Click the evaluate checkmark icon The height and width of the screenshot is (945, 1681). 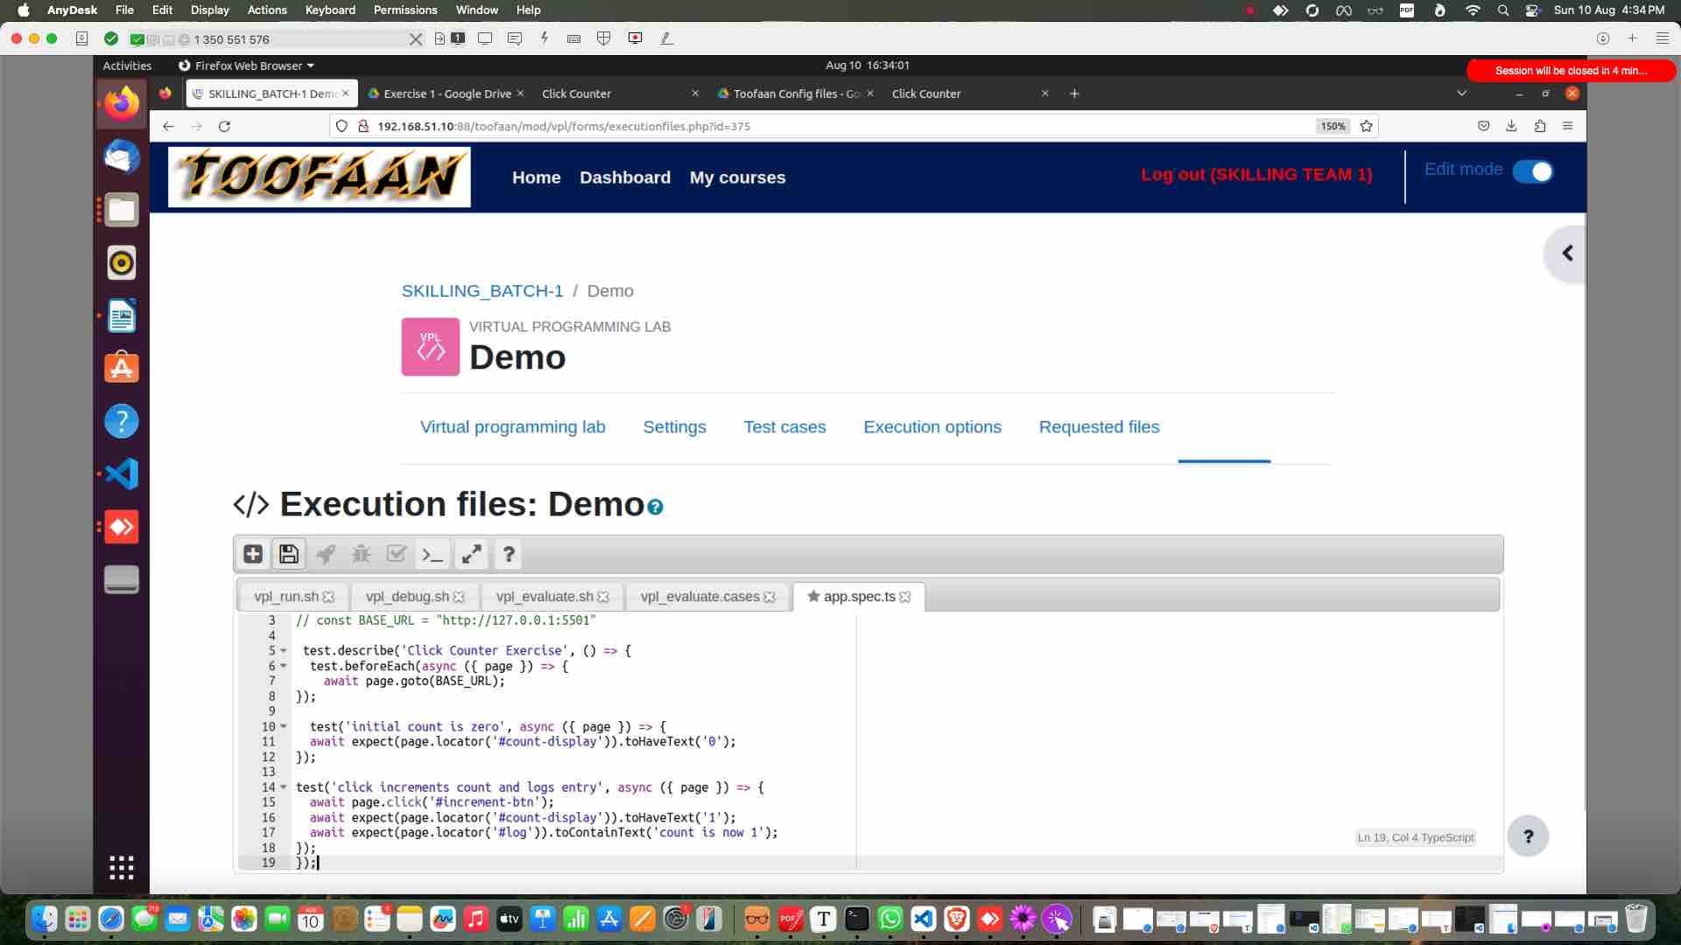click(397, 554)
